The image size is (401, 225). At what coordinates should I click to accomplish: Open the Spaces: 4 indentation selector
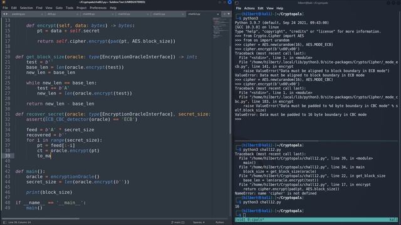click(x=199, y=222)
